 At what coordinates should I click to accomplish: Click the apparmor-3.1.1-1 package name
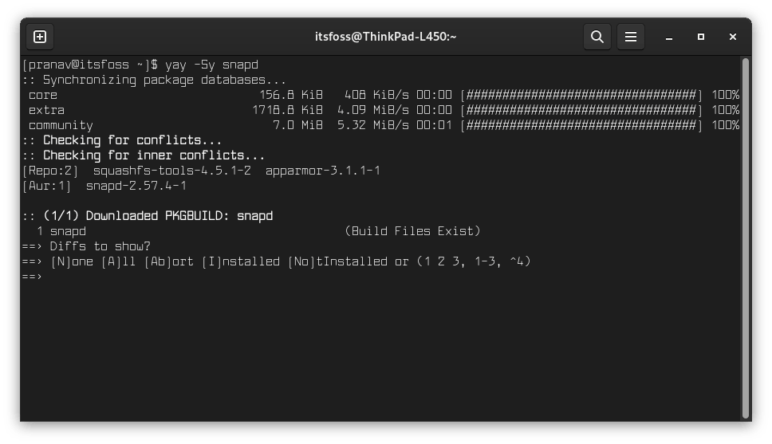tap(323, 171)
